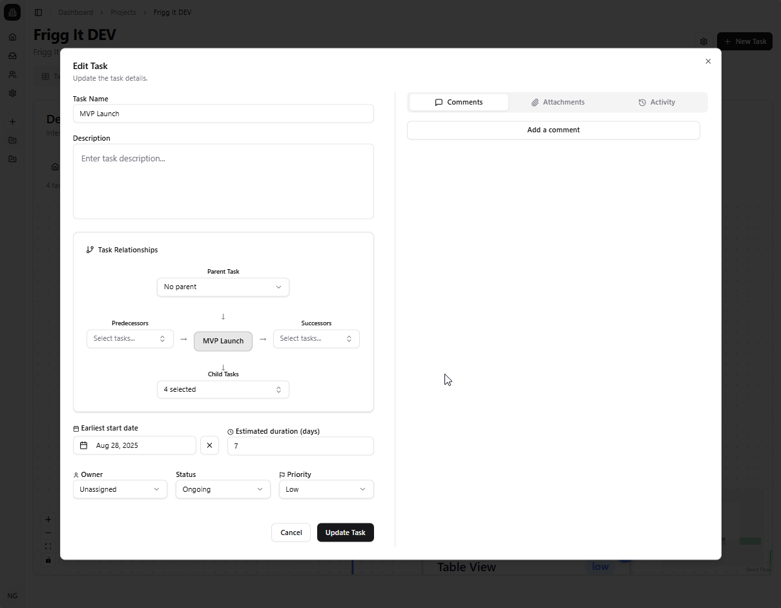Click the Task Name input field

click(223, 114)
